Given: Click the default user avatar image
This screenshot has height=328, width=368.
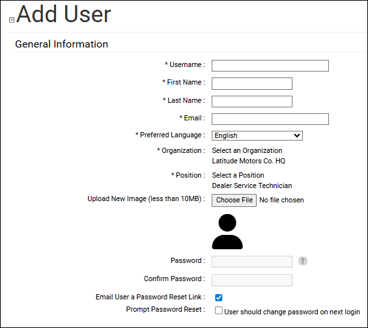Looking at the screenshot, I should (x=227, y=232).
